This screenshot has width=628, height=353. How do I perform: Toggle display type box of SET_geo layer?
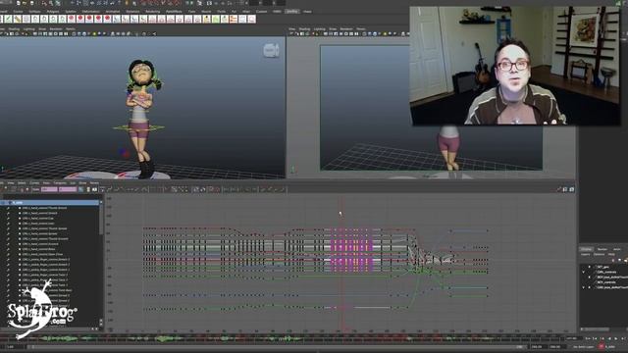(x=589, y=267)
